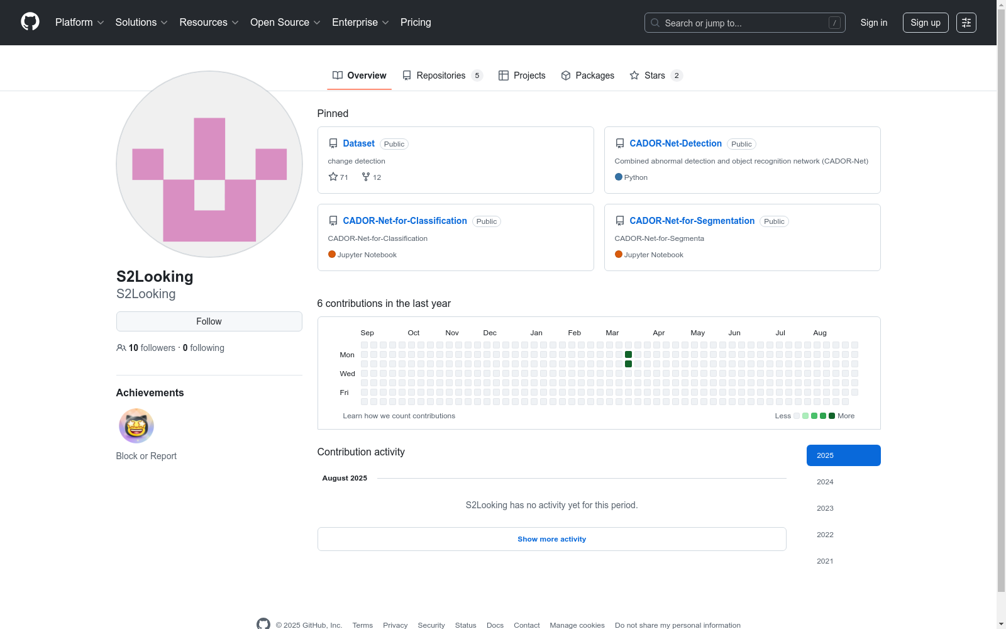Viewport: 1006px width, 629px height.
Task: Expand the Open Source menu
Action: pos(285,23)
